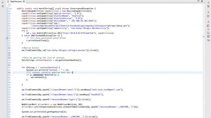Restore the top right minimized view stack
The image size is (211, 118).
pos(208,3)
